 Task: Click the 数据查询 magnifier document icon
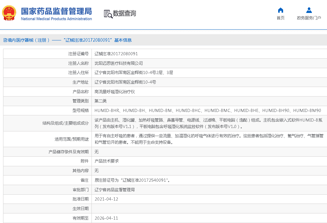click(x=108, y=14)
